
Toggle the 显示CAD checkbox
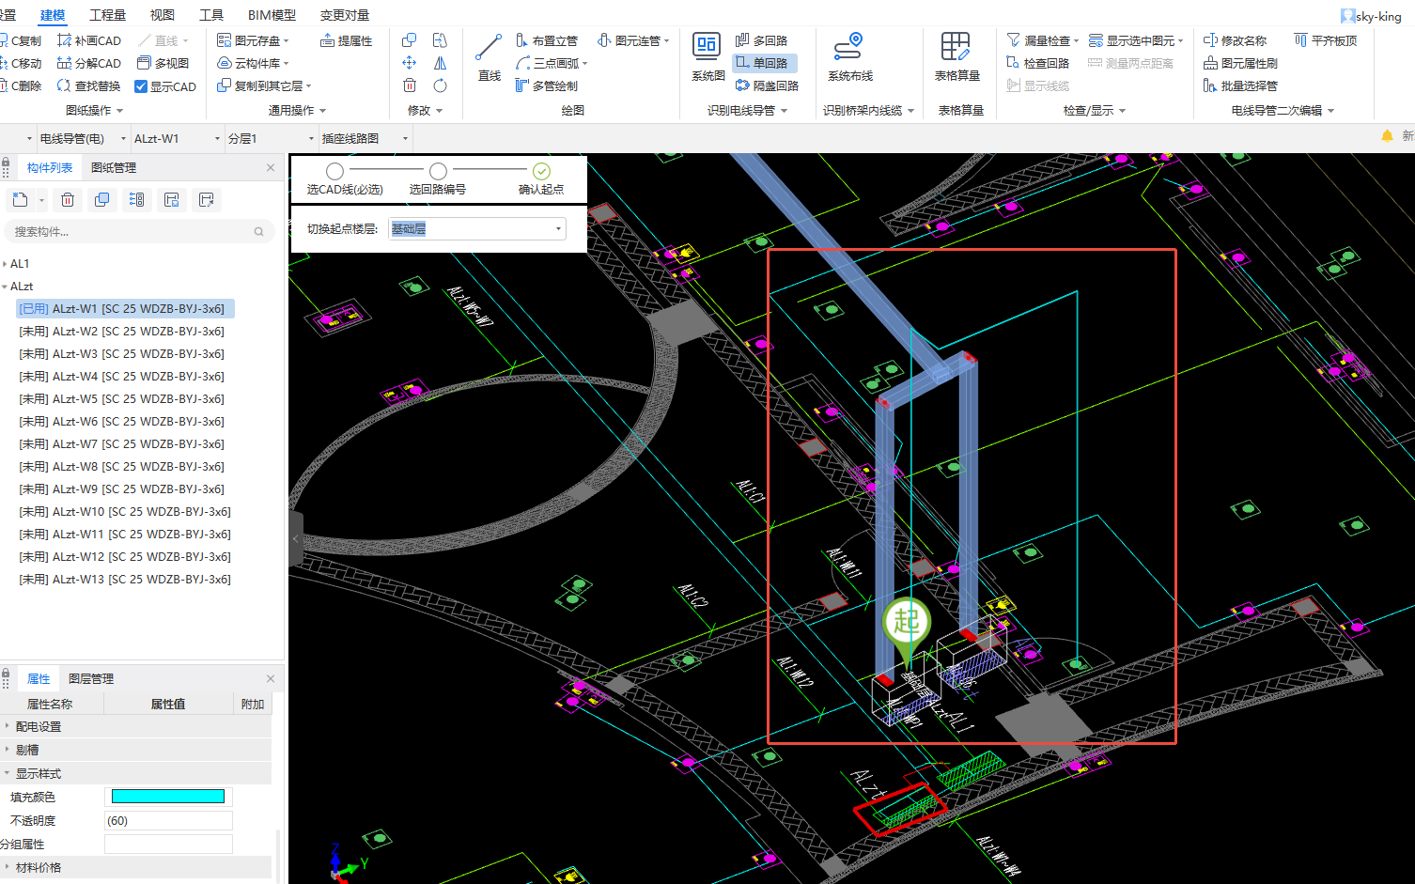[x=141, y=86]
